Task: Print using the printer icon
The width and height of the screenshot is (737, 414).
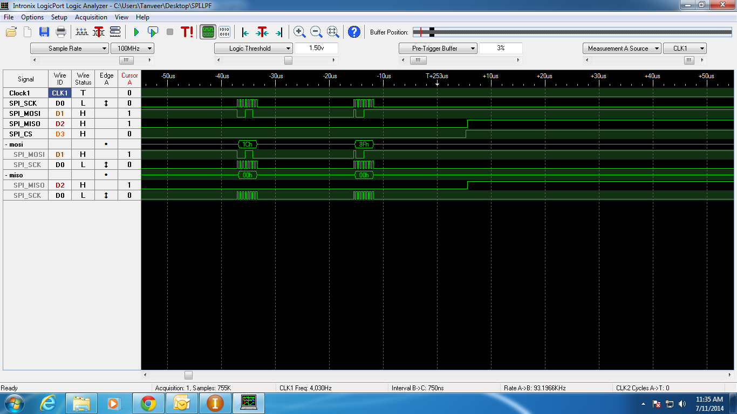Action: tap(61, 32)
